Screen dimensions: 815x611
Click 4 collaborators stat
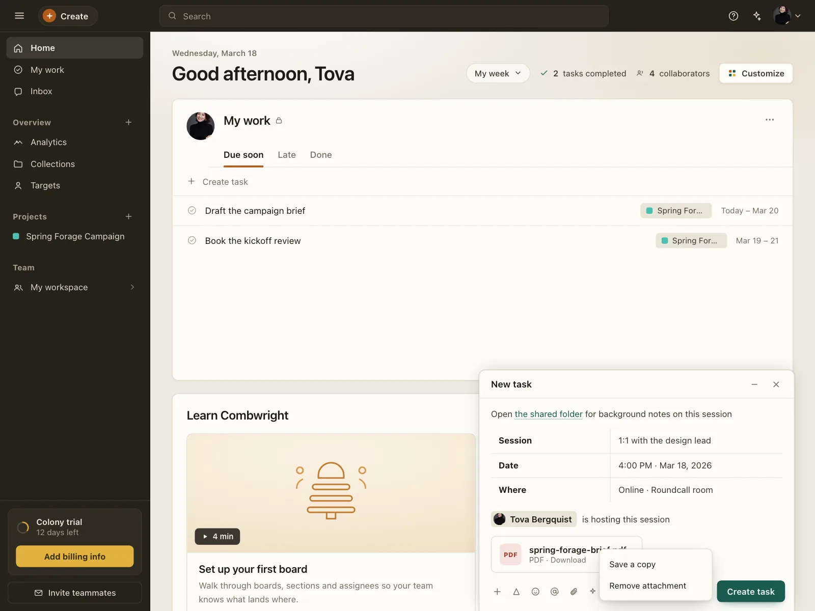click(673, 73)
